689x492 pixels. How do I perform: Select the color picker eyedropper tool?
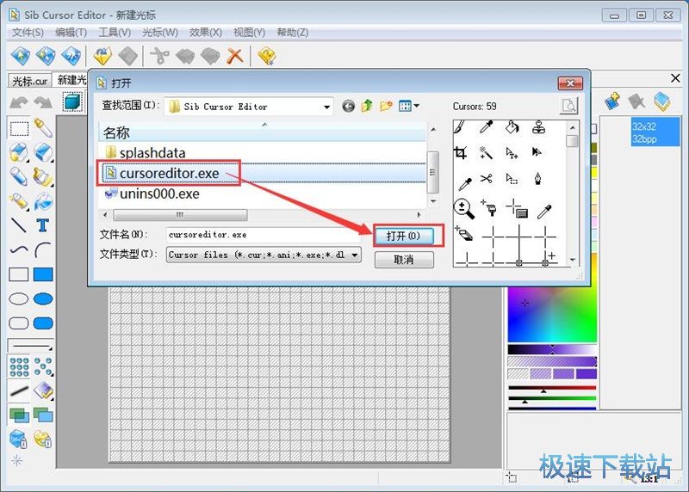coord(43,127)
